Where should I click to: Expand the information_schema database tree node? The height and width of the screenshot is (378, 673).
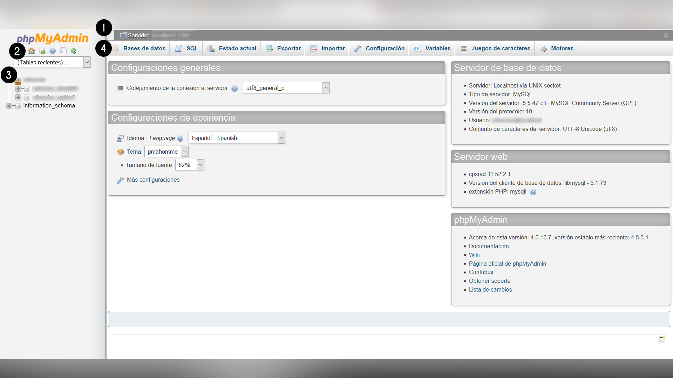point(9,106)
